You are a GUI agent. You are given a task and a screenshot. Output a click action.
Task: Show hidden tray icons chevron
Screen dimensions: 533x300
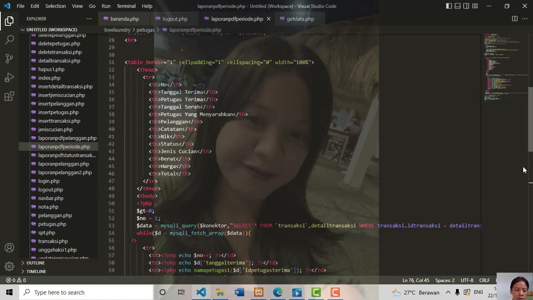click(448, 292)
